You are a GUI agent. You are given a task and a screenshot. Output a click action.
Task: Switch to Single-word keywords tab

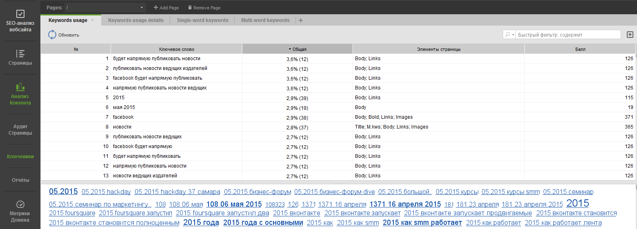tap(202, 20)
